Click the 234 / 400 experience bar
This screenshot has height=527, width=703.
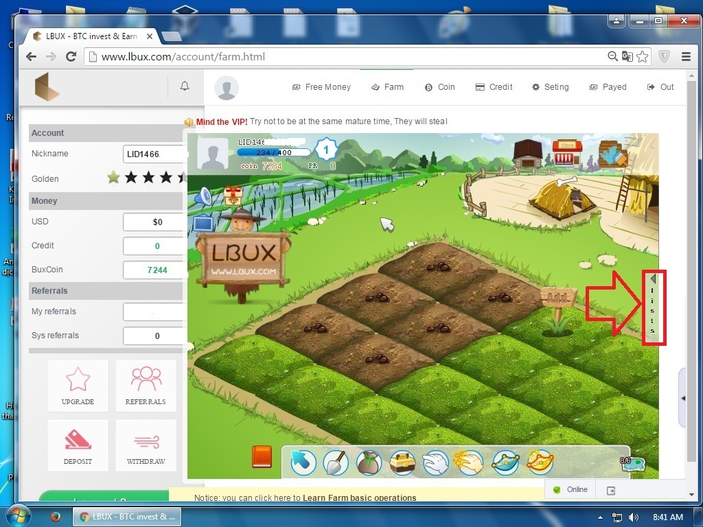(x=273, y=152)
